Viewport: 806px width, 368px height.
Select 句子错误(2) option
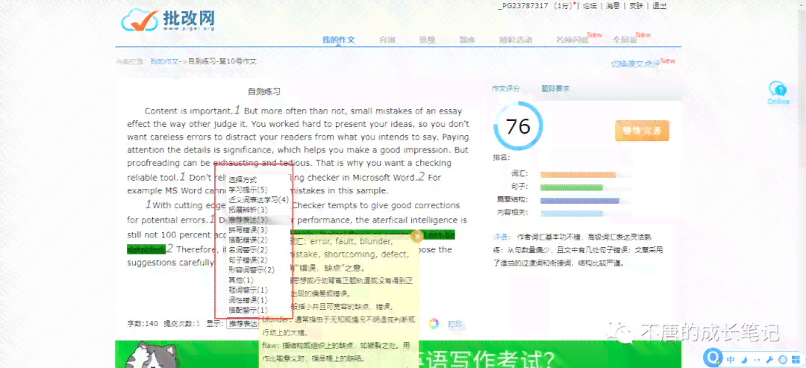[x=249, y=260]
